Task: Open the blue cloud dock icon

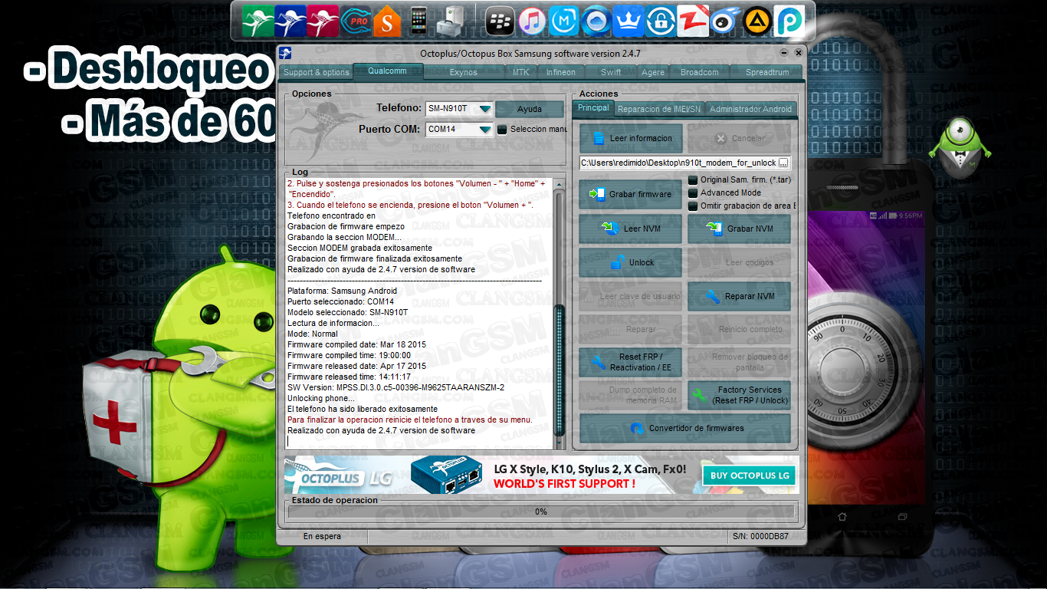Action: [596, 21]
